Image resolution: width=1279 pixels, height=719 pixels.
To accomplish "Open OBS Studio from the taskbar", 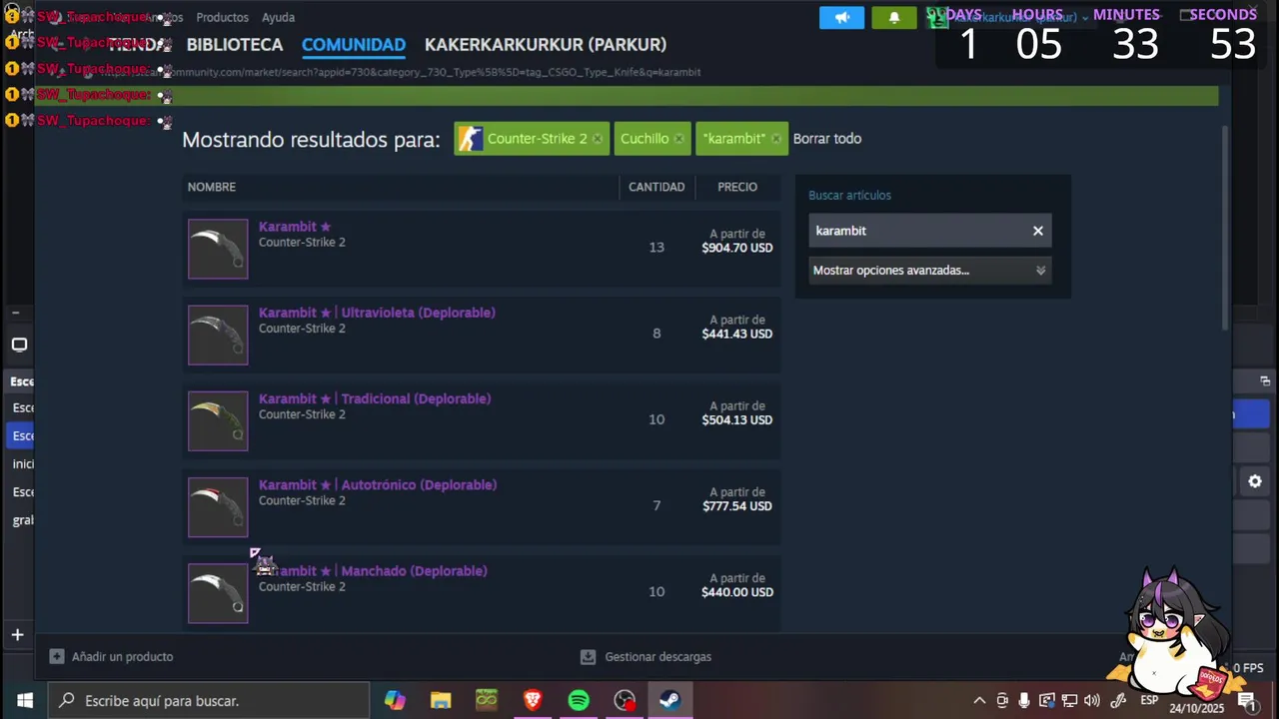I will [x=625, y=701].
